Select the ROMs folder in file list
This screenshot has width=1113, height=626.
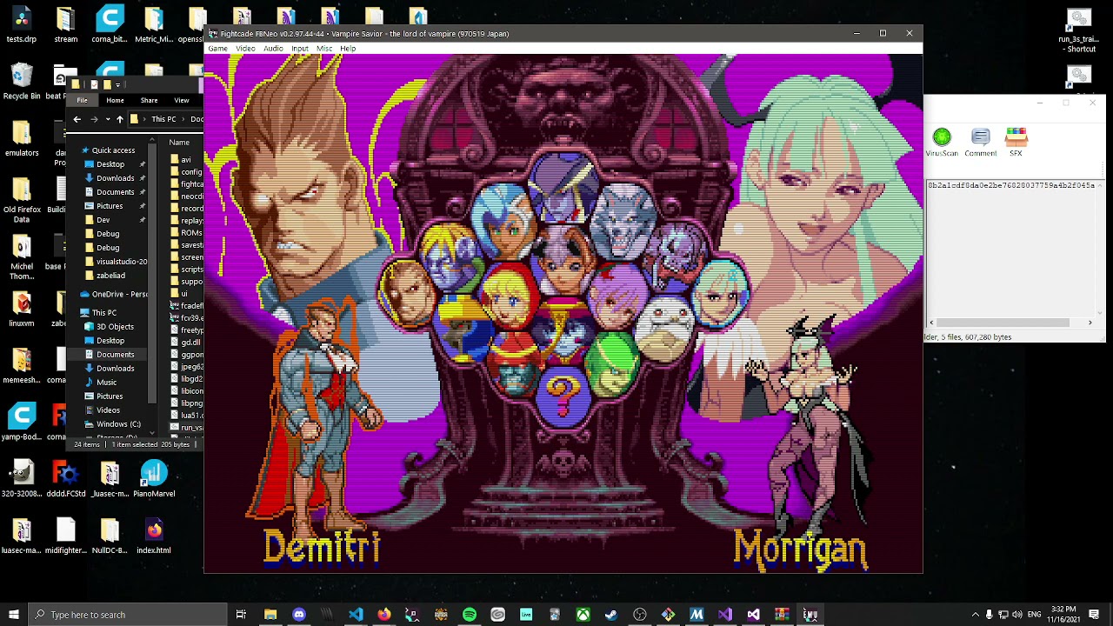tap(187, 233)
